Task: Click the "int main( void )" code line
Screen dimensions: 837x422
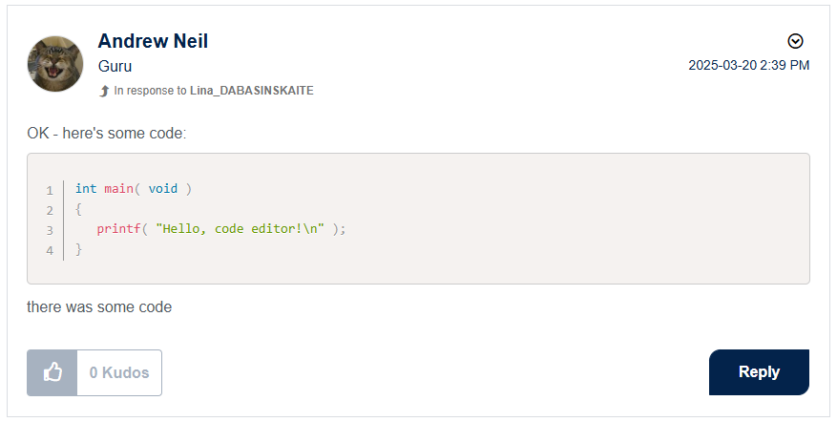Action: coord(134,189)
